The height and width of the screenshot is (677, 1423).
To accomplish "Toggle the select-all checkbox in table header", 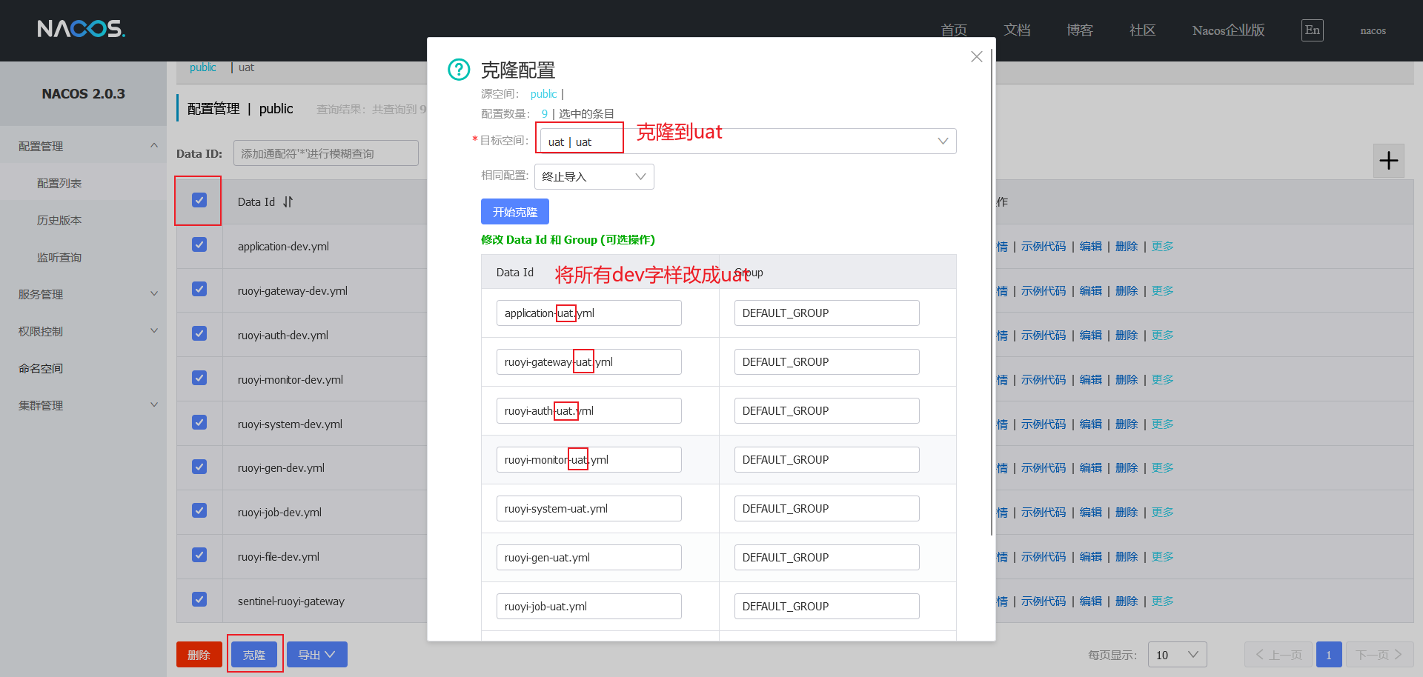I will (199, 200).
